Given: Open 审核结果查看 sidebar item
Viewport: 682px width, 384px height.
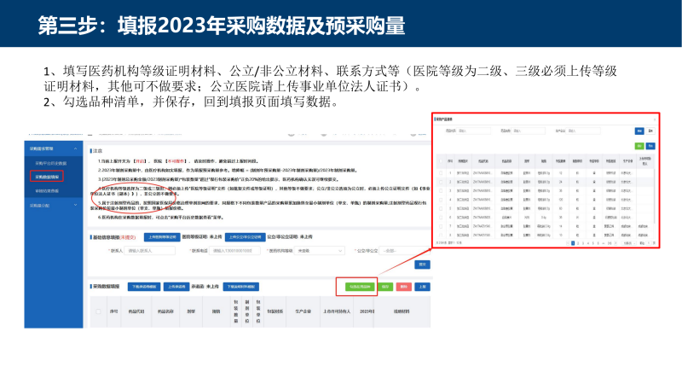Looking at the screenshot, I should tap(46, 190).
